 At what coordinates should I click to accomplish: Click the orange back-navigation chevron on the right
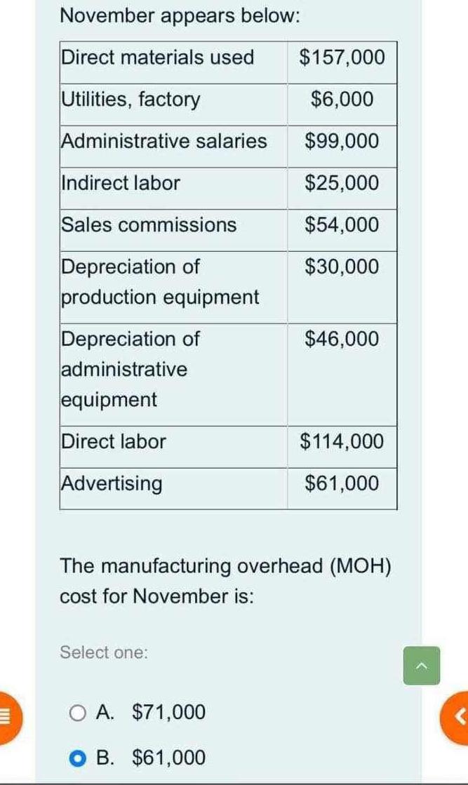462,718
